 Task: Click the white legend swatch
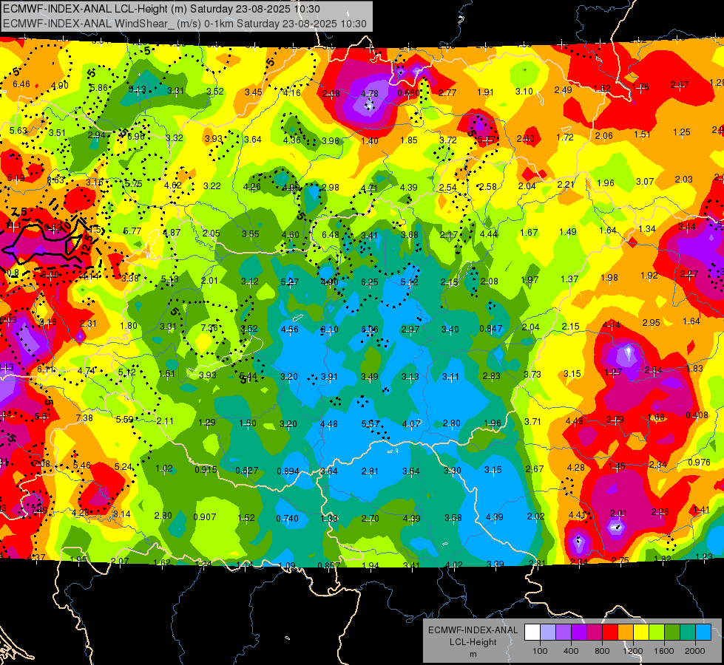tap(532, 632)
